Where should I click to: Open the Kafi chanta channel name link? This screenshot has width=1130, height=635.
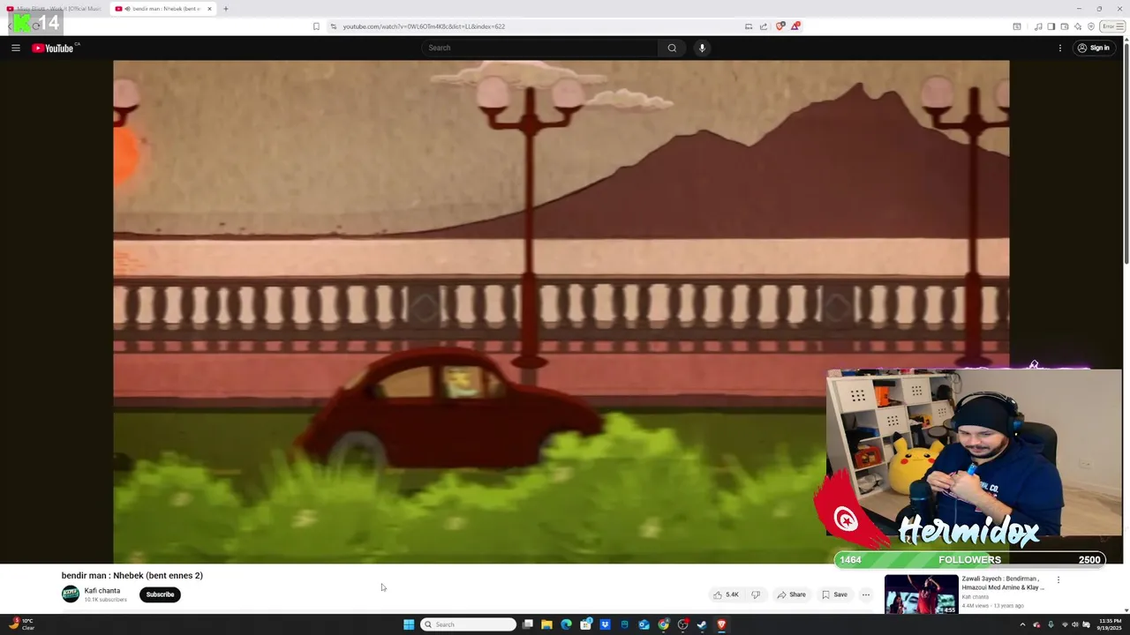102,591
